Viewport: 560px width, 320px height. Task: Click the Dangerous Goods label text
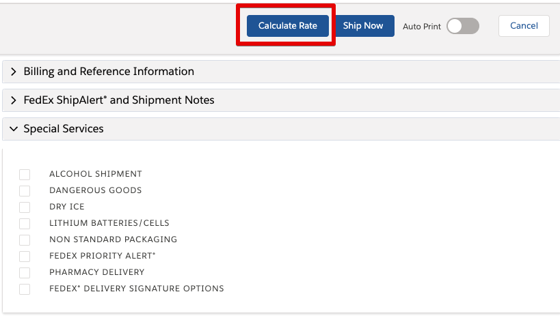tap(95, 190)
